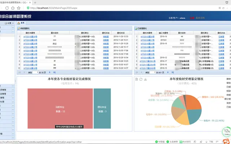Viewport: 231px width, 144px height.
Task: Click chart title 本年度各专业检材鉴定完成情况
Action: (x=69, y=79)
